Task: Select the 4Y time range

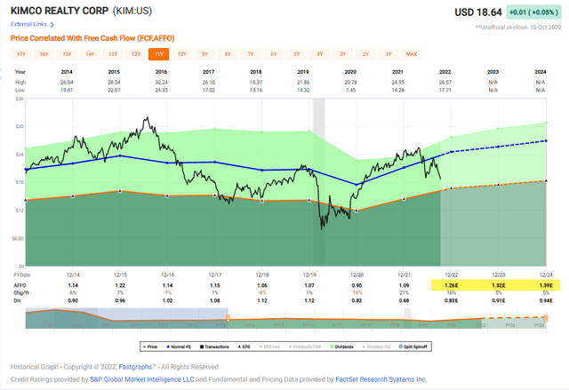Action: [319, 54]
